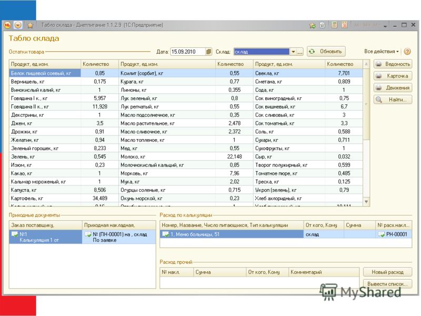The height and width of the screenshot is (316, 421).
Task: Click the document icon beside №1 order
Action: pos(15,234)
